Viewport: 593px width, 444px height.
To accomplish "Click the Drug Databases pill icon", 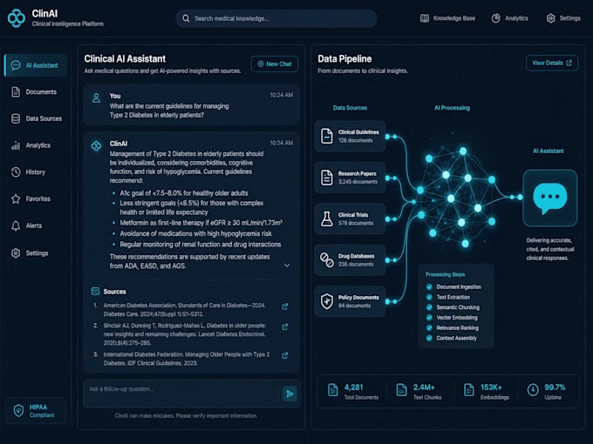I will click(x=326, y=260).
